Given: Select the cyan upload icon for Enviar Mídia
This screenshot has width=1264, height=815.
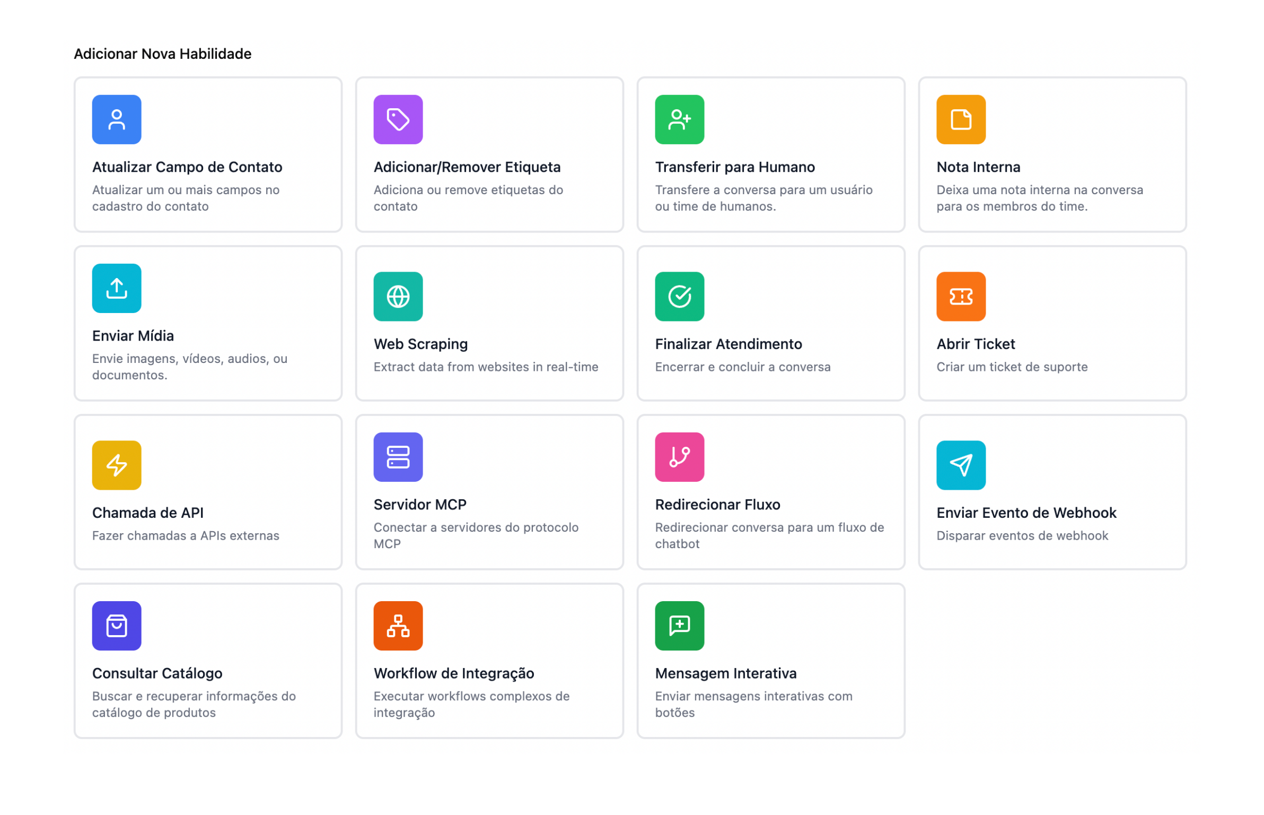Looking at the screenshot, I should pos(117,288).
